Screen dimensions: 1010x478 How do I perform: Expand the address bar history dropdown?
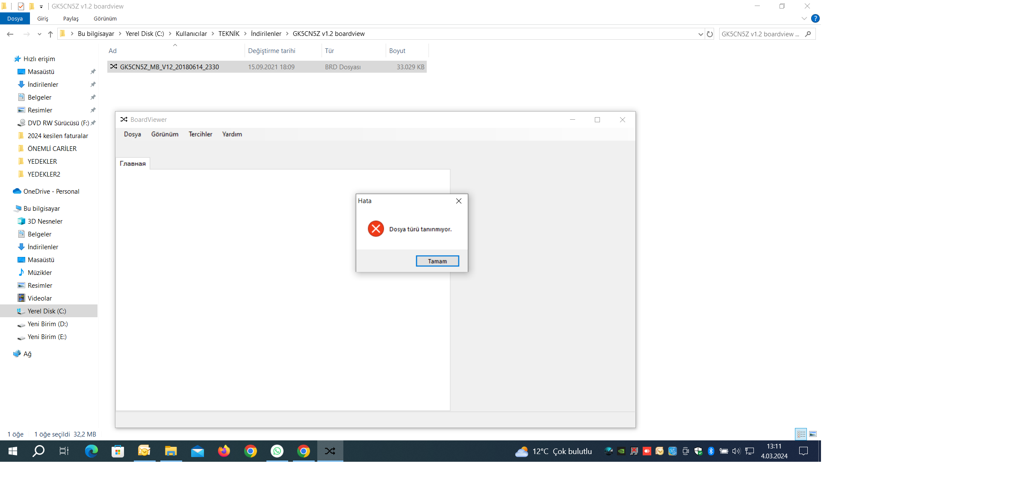tap(700, 34)
